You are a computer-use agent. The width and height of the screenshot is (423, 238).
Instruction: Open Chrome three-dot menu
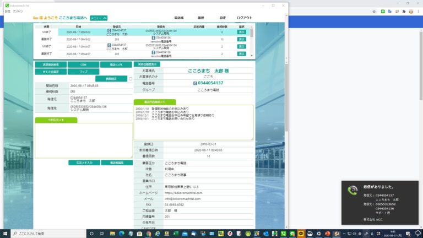click(x=418, y=12)
